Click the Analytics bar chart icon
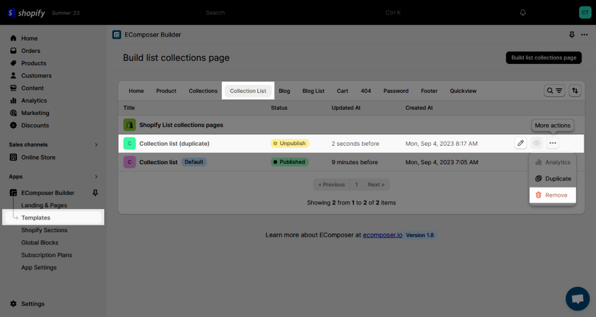Viewport: 596px width, 317px height. pyautogui.click(x=13, y=100)
